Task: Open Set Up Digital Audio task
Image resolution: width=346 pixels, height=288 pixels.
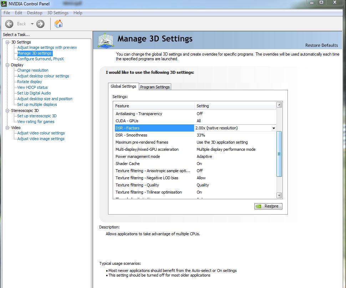Action: pos(34,93)
